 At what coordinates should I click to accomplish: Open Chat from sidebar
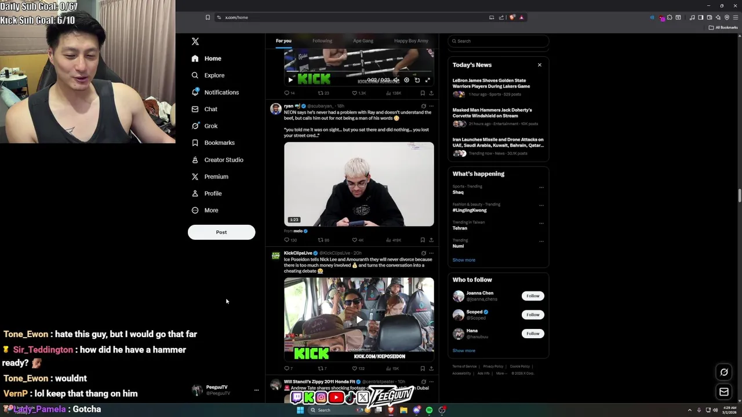point(204,109)
